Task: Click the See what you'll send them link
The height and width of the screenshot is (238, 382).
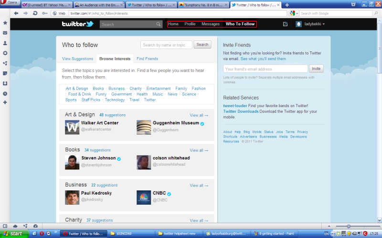Action: (264, 59)
